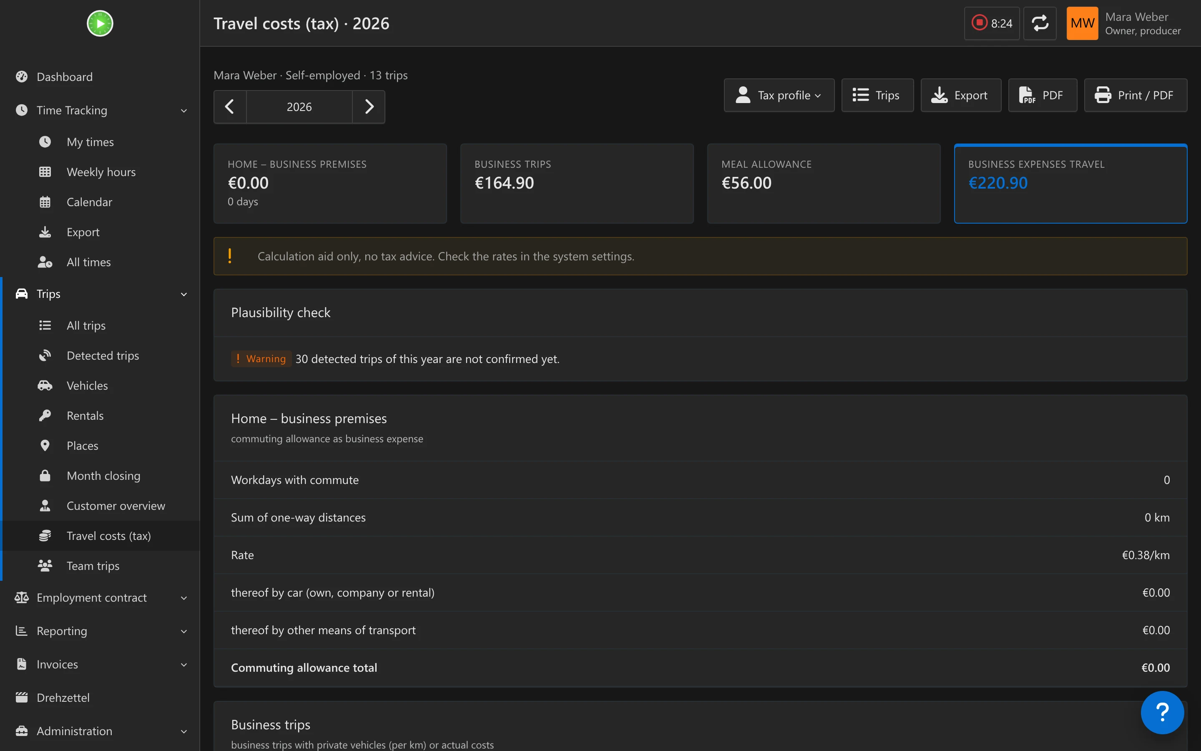Open All trips list
Screen dimensions: 1201x751
pyautogui.click(x=100, y=325)
